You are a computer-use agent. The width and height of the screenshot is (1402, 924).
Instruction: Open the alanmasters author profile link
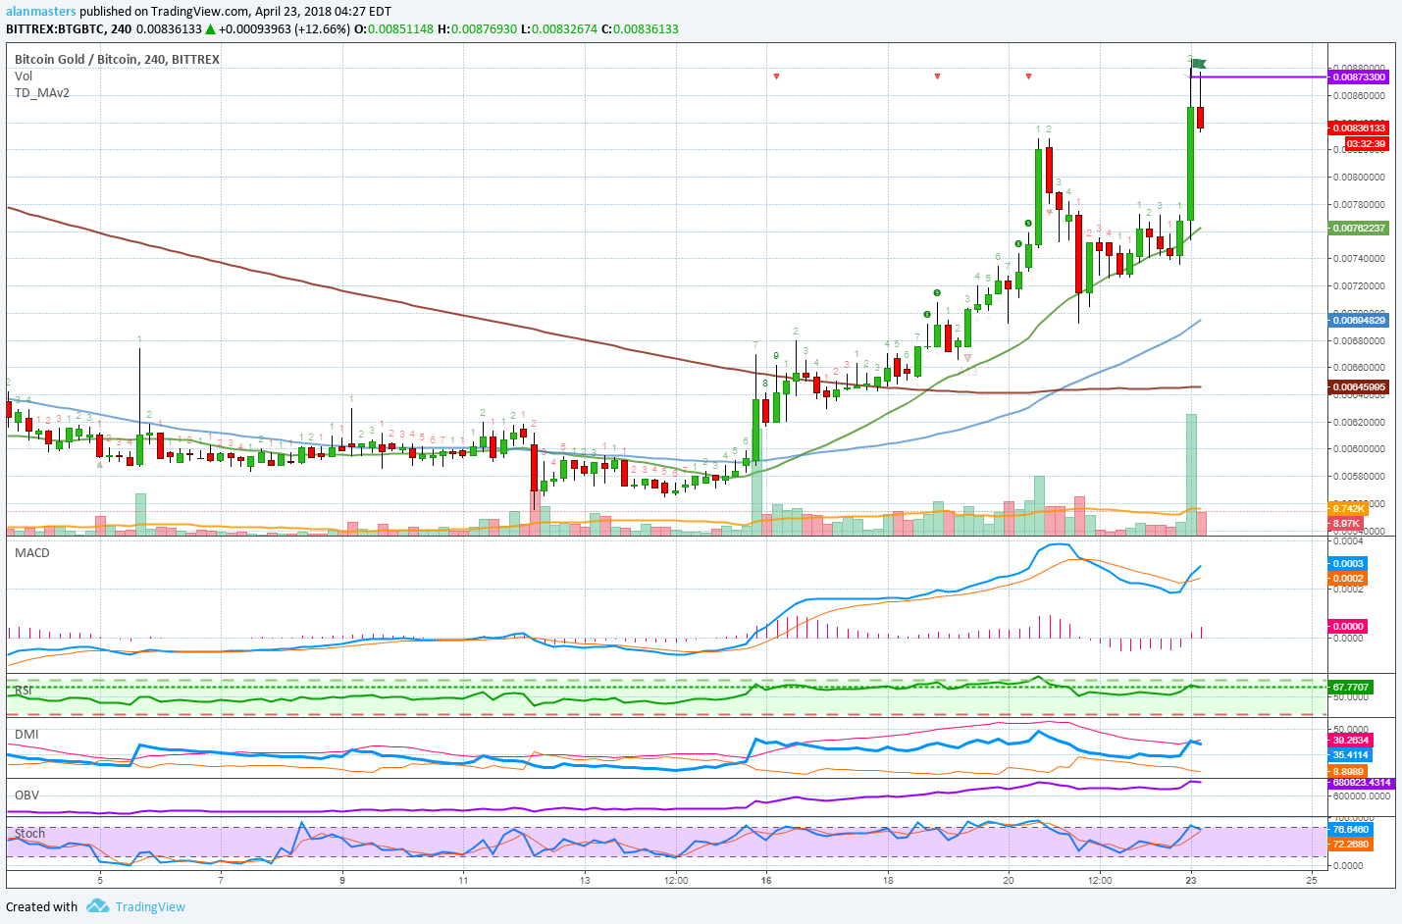(x=41, y=11)
